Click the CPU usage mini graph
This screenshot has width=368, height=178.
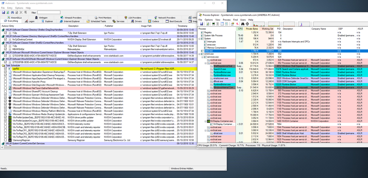tap(259, 24)
